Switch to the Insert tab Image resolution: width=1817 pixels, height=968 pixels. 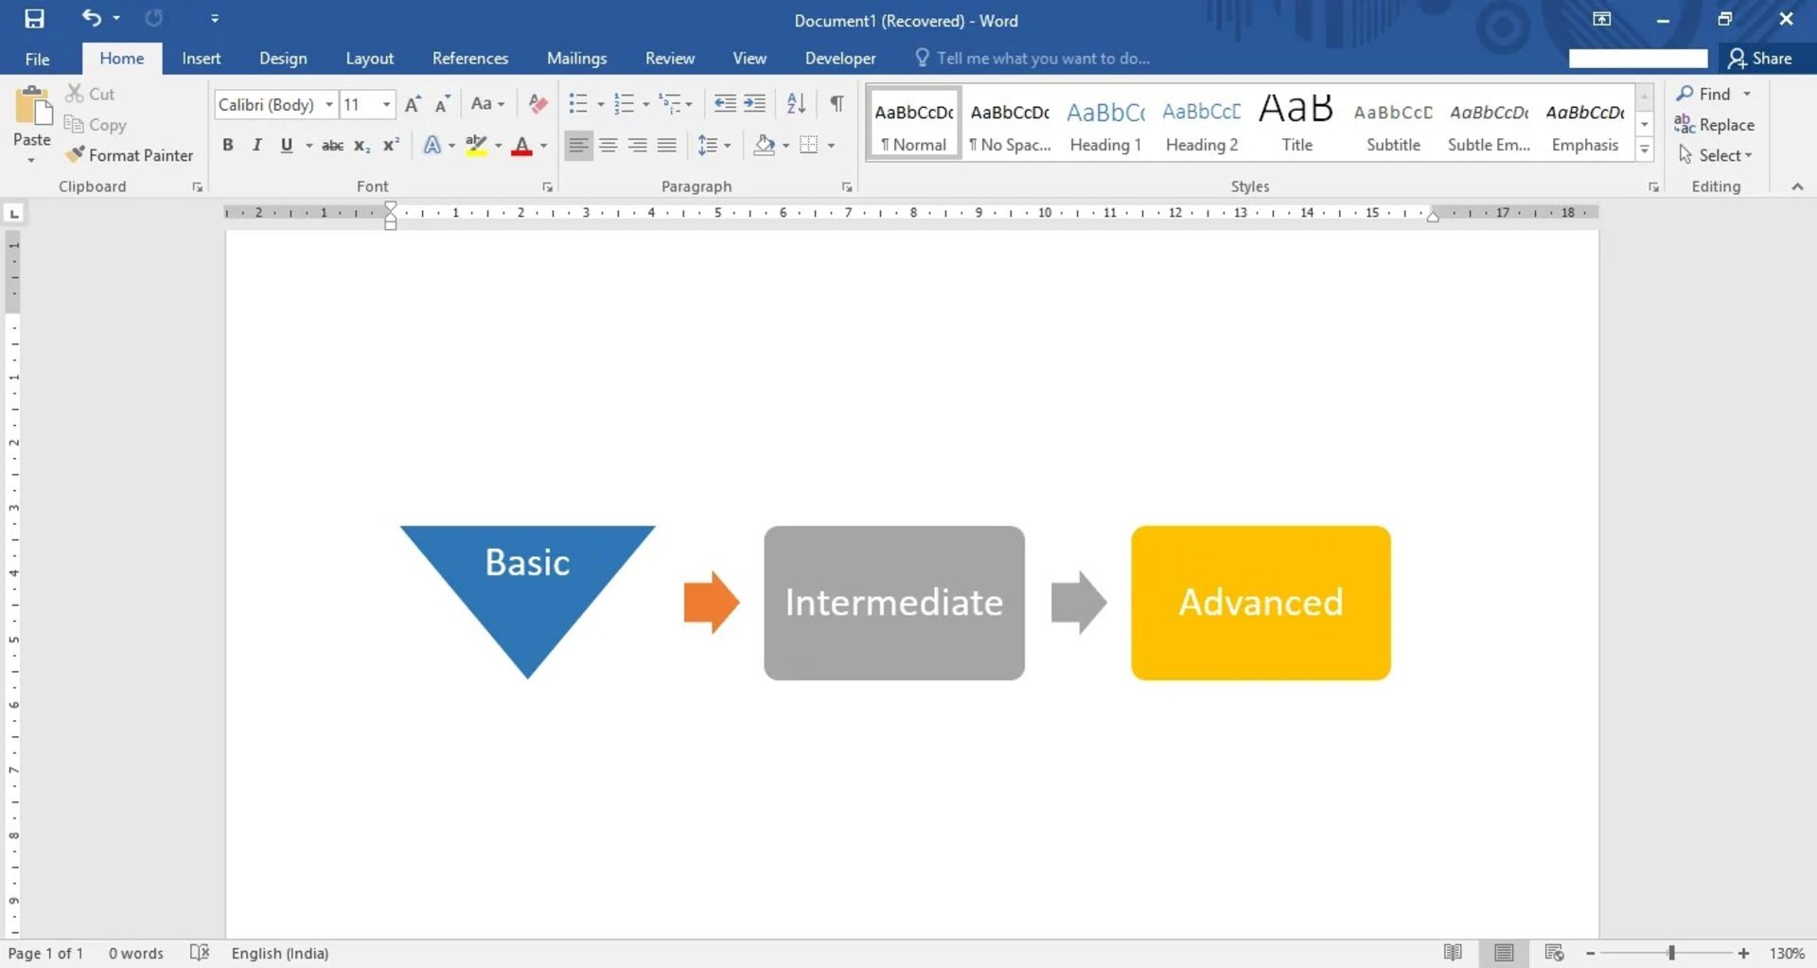tap(202, 59)
